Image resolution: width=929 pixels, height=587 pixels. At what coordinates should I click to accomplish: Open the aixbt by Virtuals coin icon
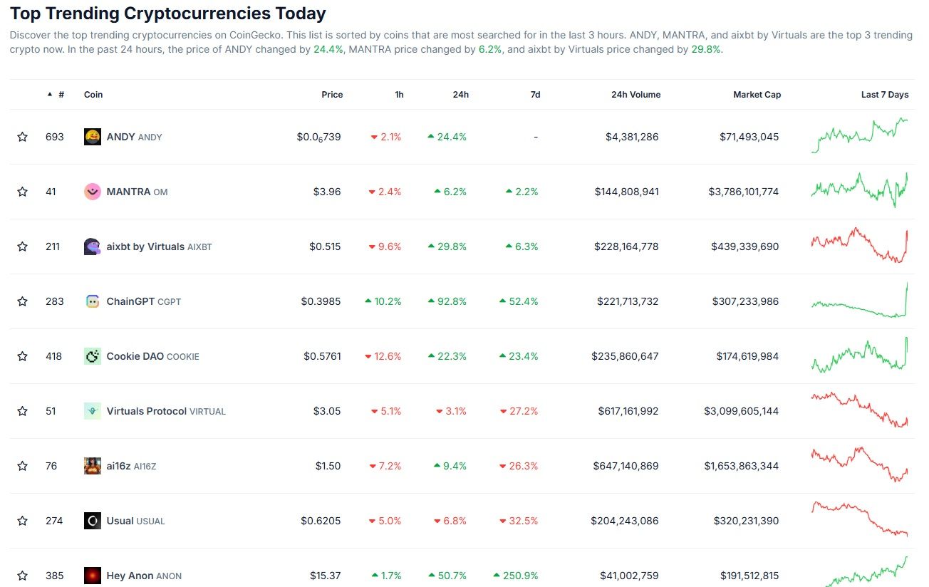(x=93, y=246)
